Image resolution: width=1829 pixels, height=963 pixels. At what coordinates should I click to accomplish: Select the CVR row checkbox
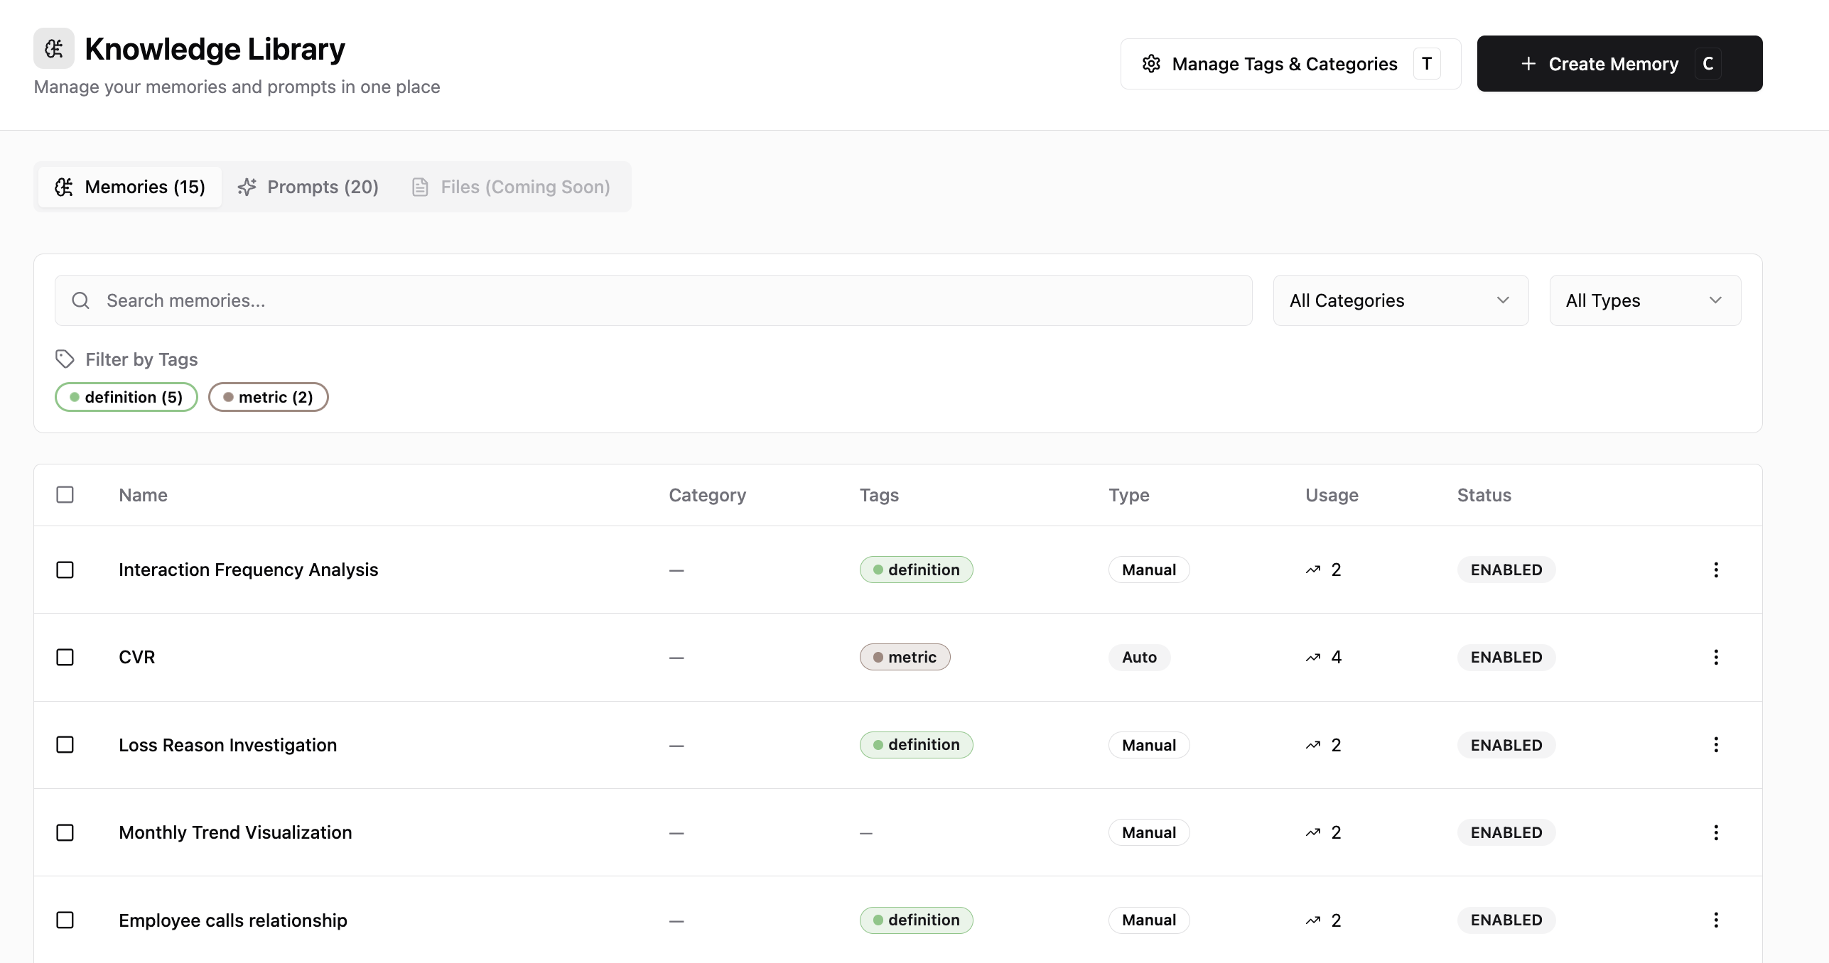point(65,657)
